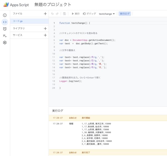Rename the 無題のプロジェクト title
This screenshot has height=156, width=167.
pyautogui.click(x=53, y=4)
